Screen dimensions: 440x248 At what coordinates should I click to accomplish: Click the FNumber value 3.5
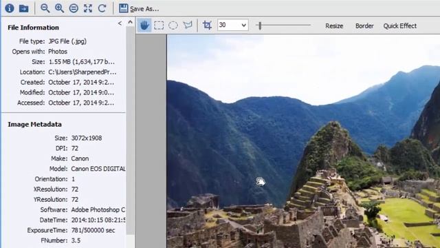coord(76,240)
